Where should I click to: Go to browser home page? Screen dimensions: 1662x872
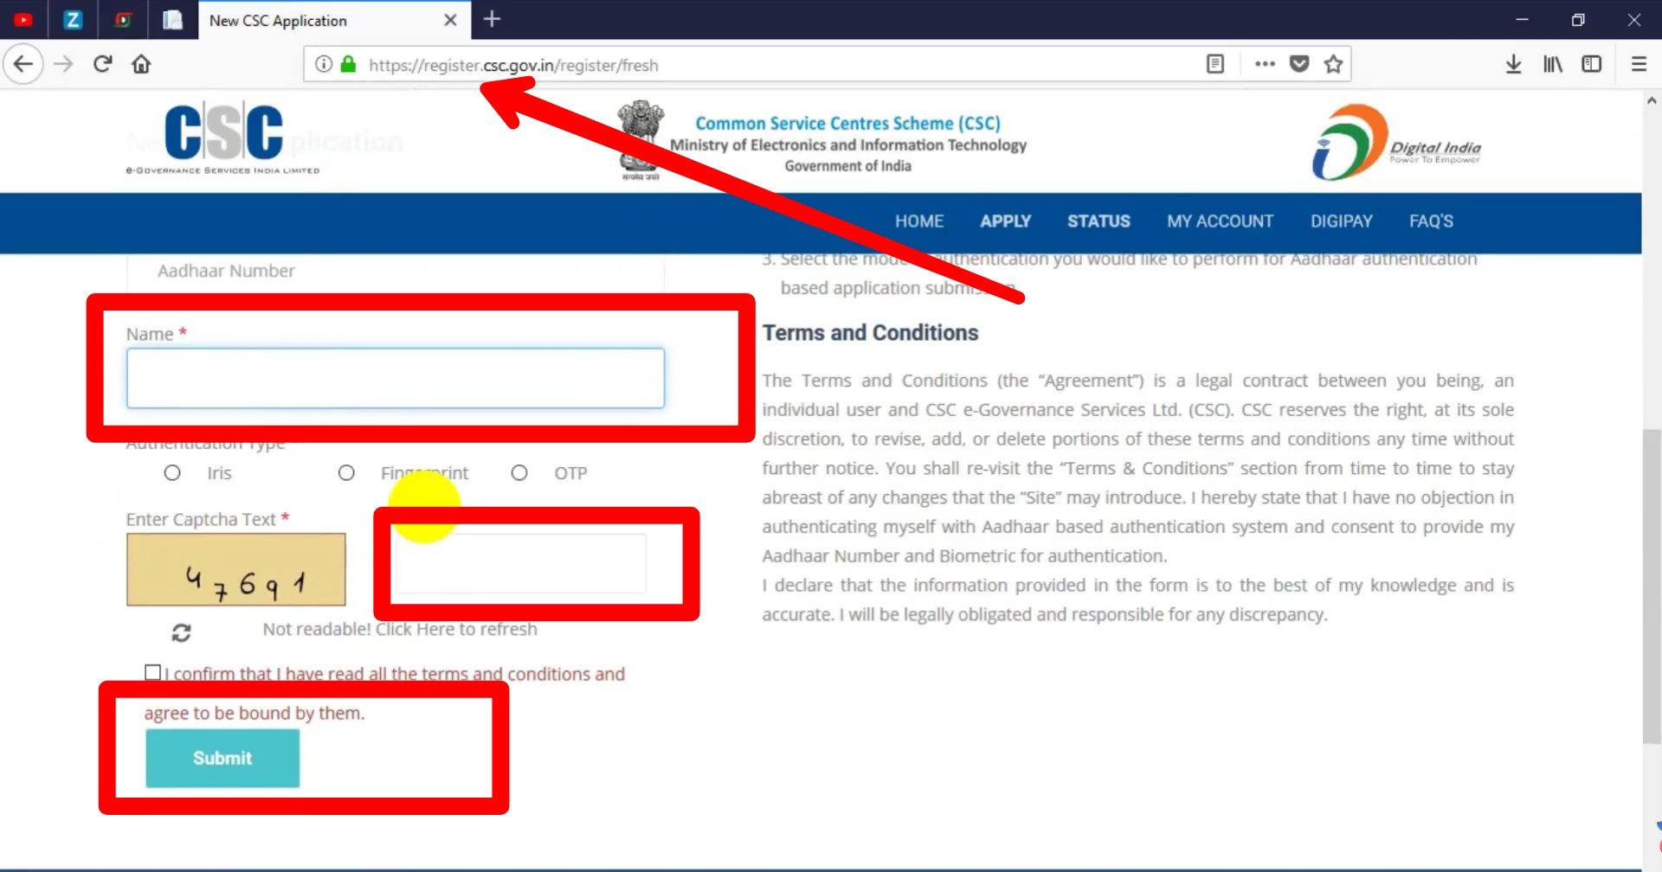coord(141,64)
